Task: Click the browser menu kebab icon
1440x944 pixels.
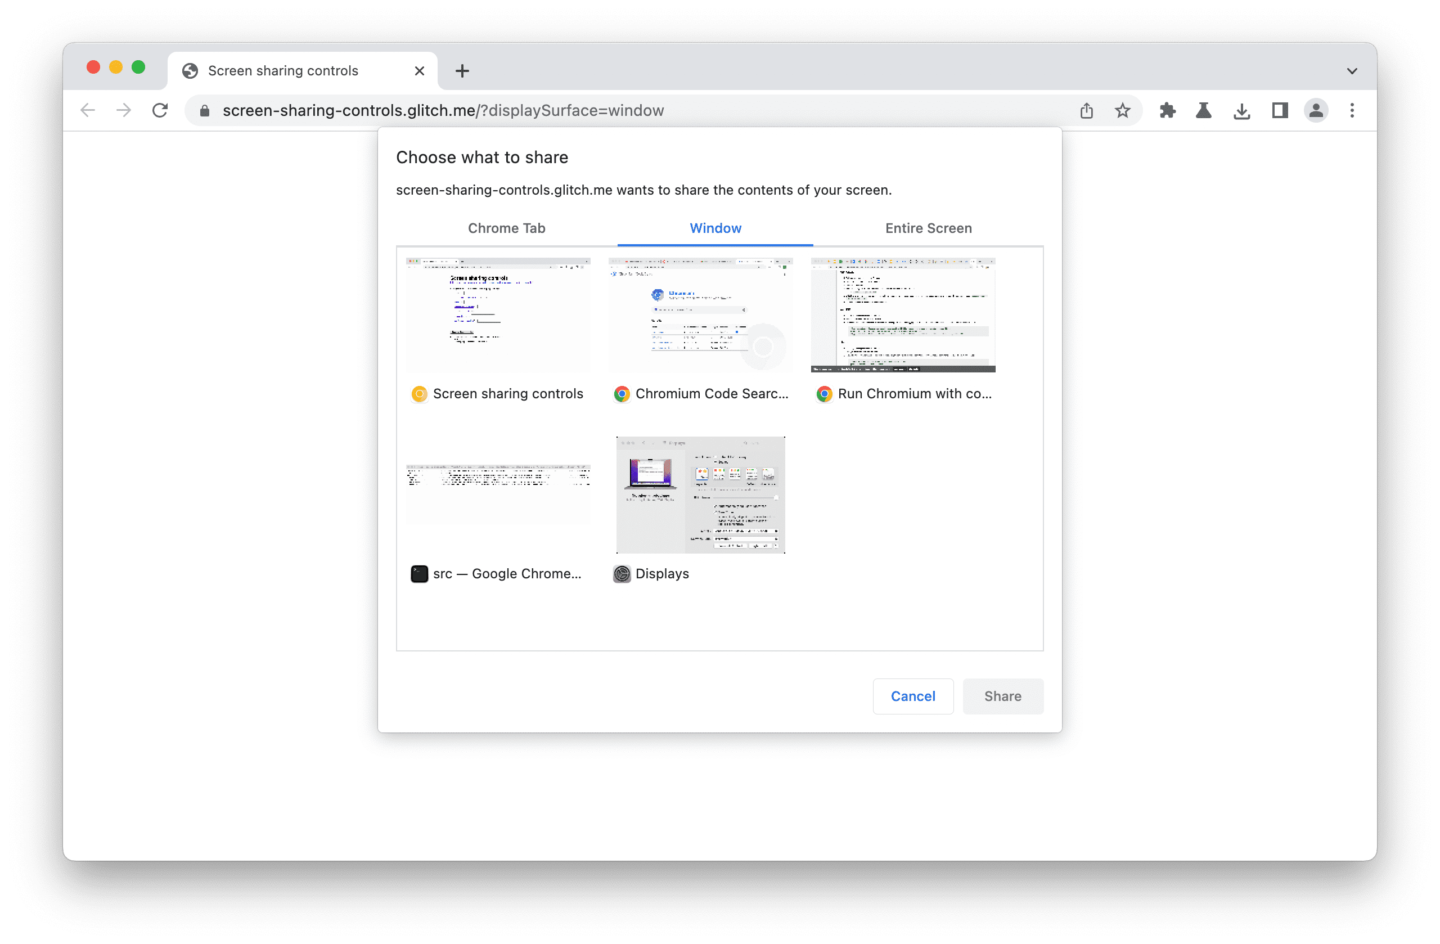Action: tap(1353, 110)
